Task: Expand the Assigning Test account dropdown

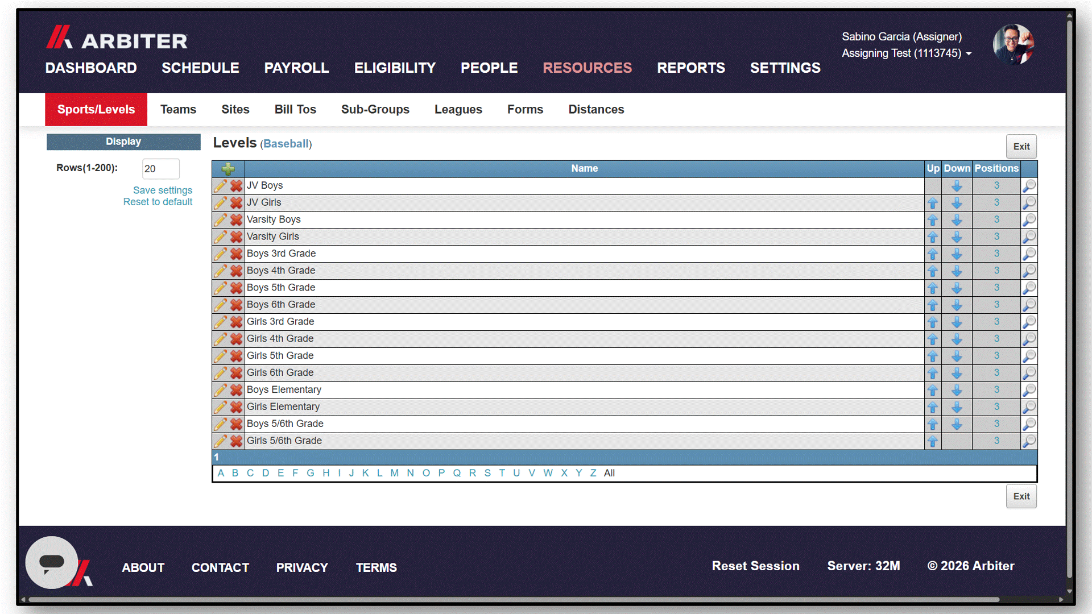Action: (x=907, y=53)
